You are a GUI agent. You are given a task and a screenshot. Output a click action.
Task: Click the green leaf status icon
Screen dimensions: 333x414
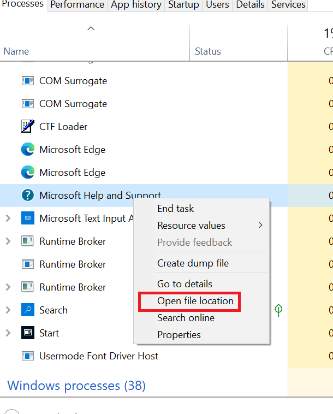[278, 310]
